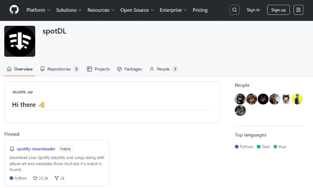The height and width of the screenshot is (188, 313).
Task: Click the Hi there heading
Action: (29, 105)
